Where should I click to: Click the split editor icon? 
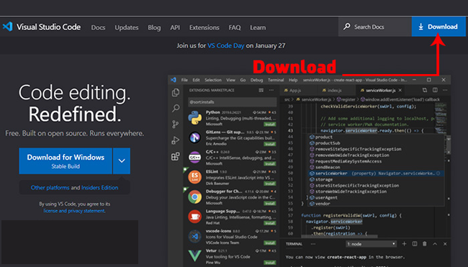coord(435,90)
